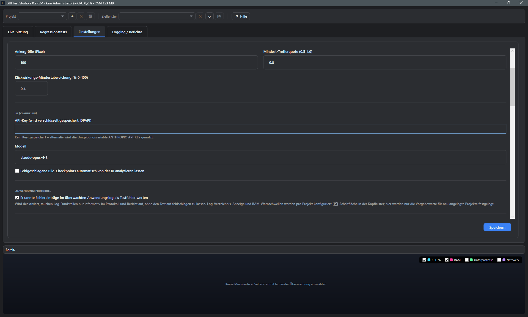
Task: Open the Hilfe help button
Action: tap(241, 17)
